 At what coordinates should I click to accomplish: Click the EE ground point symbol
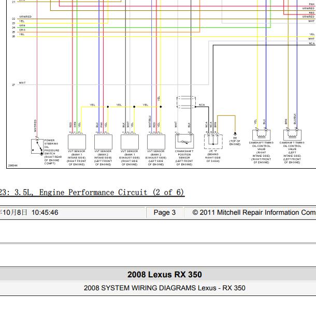(x=235, y=134)
